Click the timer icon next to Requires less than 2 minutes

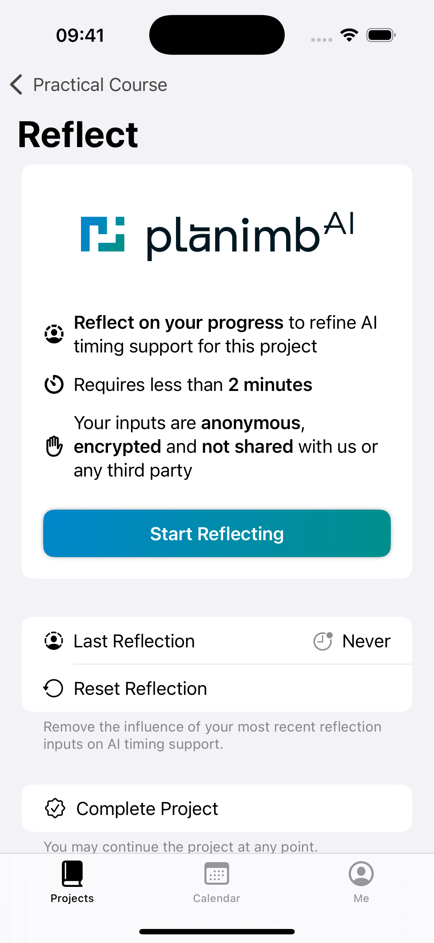pyautogui.click(x=54, y=384)
